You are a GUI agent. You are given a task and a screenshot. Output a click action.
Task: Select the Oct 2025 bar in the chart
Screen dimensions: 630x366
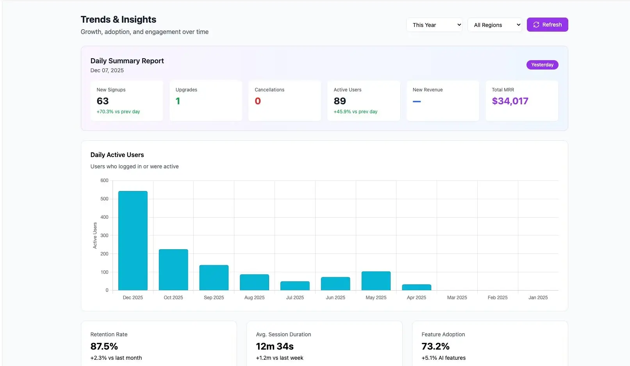(173, 270)
